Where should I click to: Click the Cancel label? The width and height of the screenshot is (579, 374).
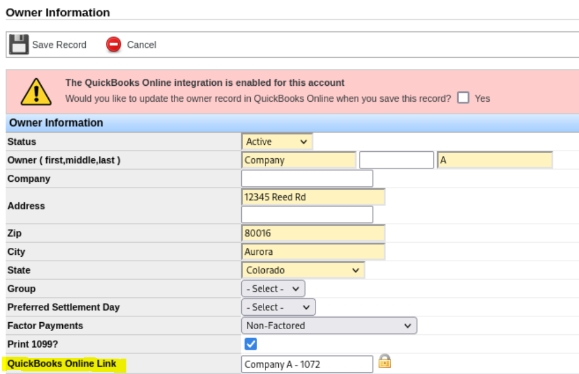[x=142, y=45]
